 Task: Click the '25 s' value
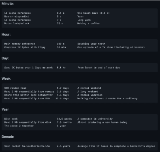click(x=60, y=24)
